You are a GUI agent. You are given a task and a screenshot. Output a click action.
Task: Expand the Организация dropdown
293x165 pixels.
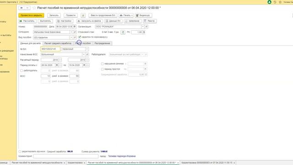[x=143, y=27]
